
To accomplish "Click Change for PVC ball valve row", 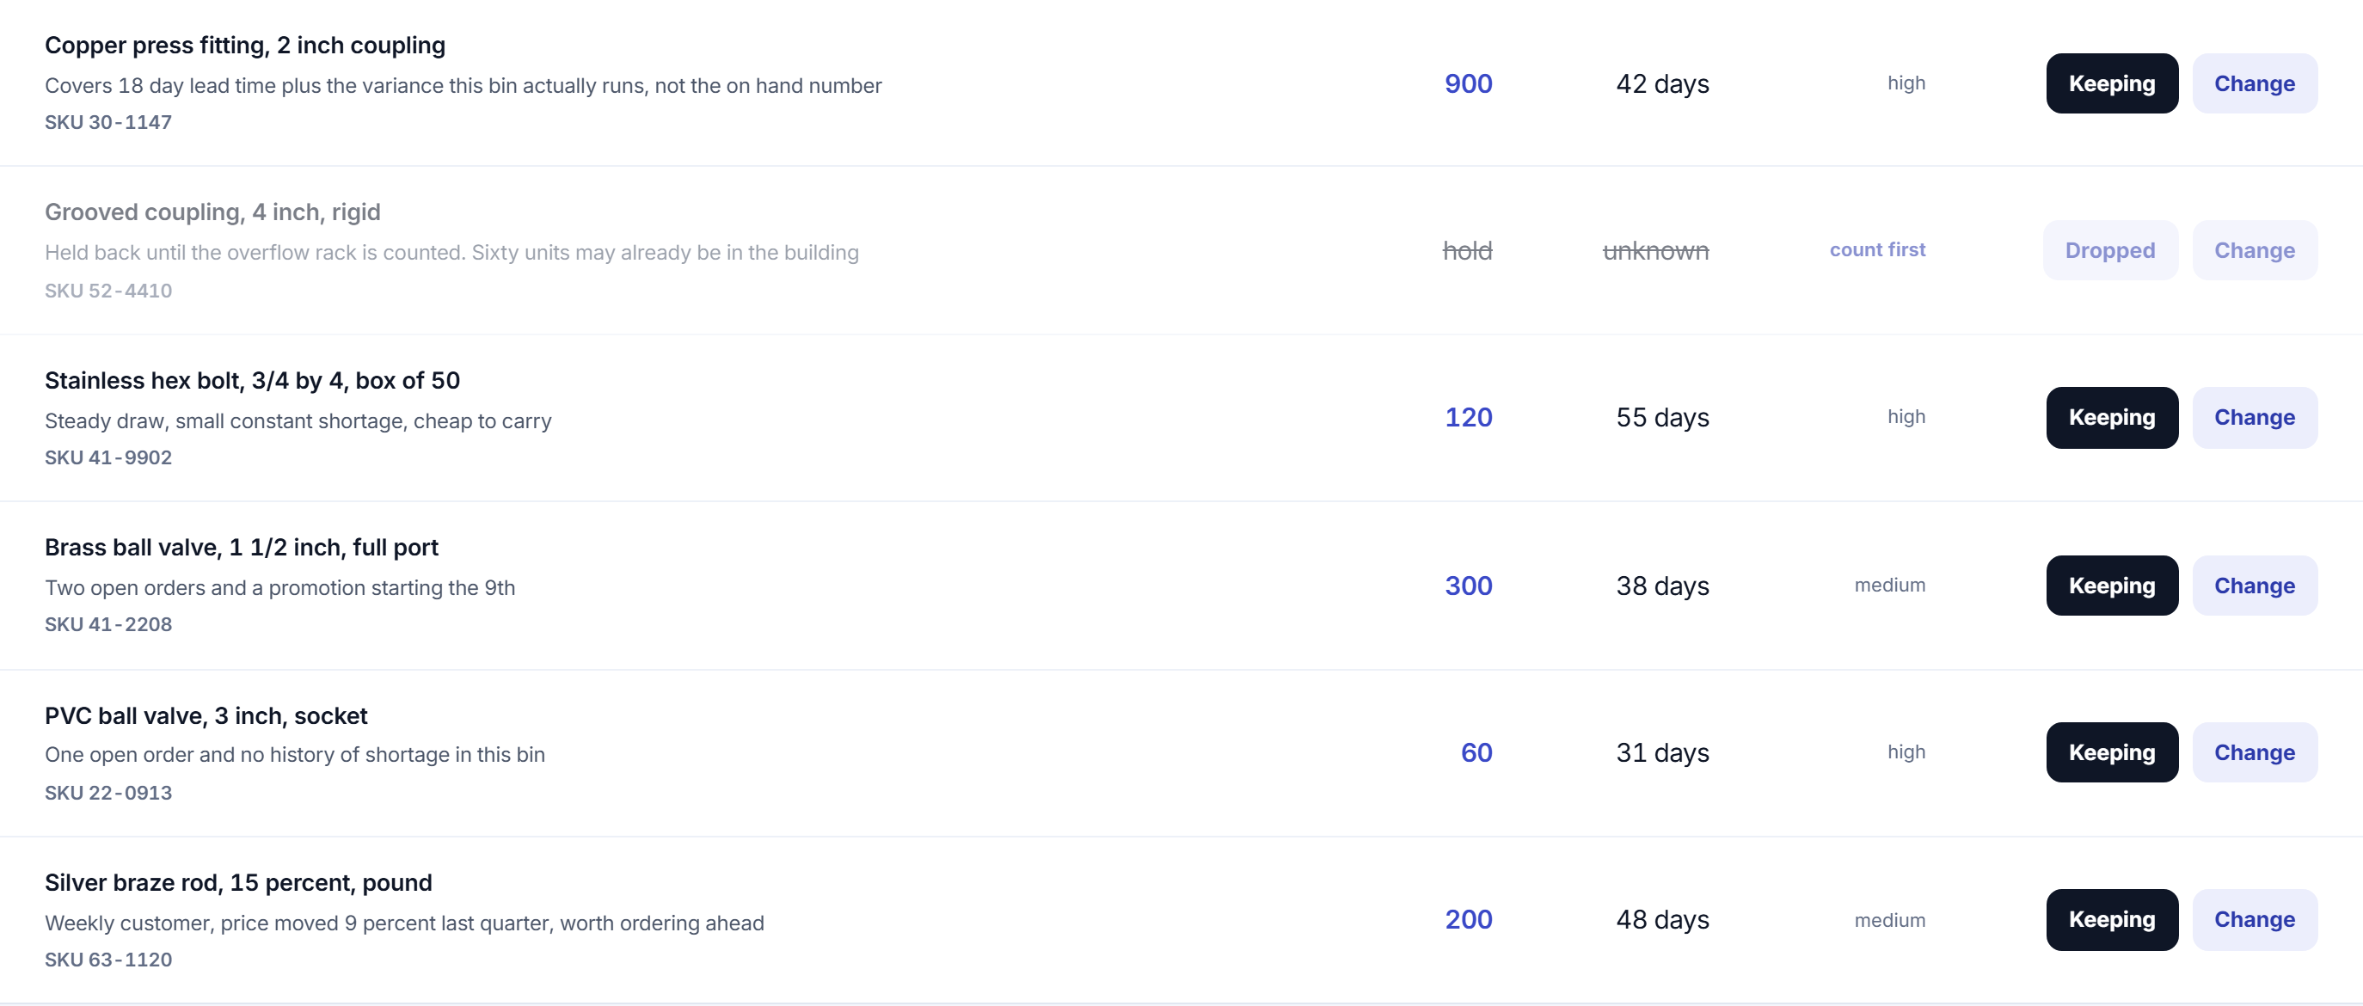I will pyautogui.click(x=2255, y=752).
